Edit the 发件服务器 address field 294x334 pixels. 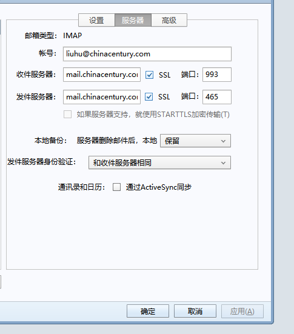pyautogui.click(x=102, y=97)
